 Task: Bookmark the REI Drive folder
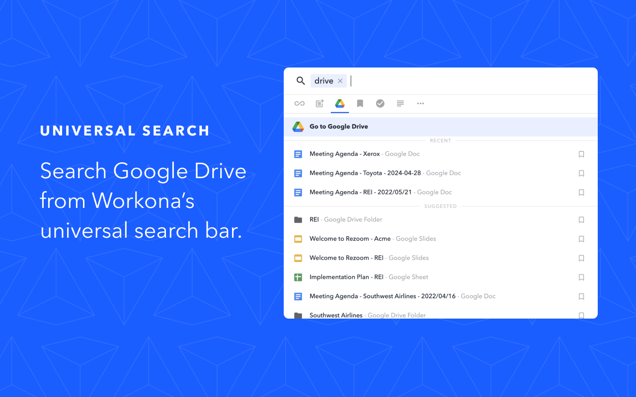(x=581, y=220)
